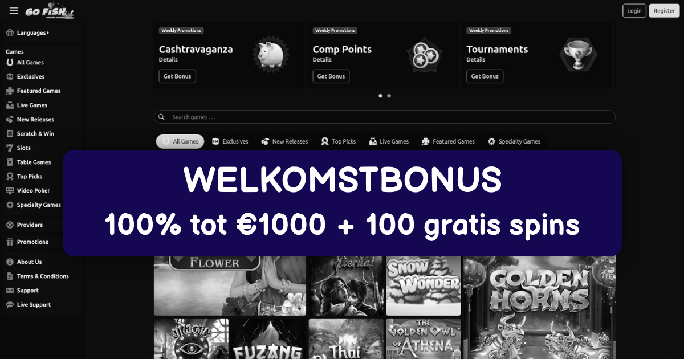Select the Live Games sidebar icon
The image size is (684, 359).
10,105
